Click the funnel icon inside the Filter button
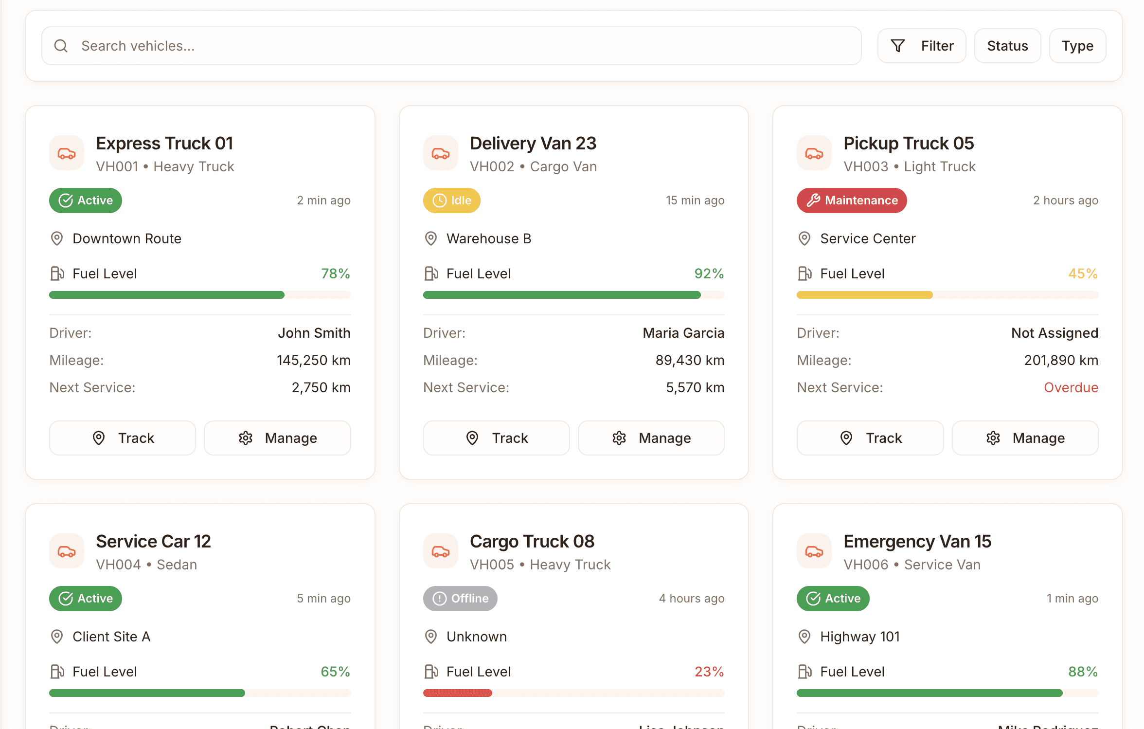The image size is (1144, 729). click(898, 45)
